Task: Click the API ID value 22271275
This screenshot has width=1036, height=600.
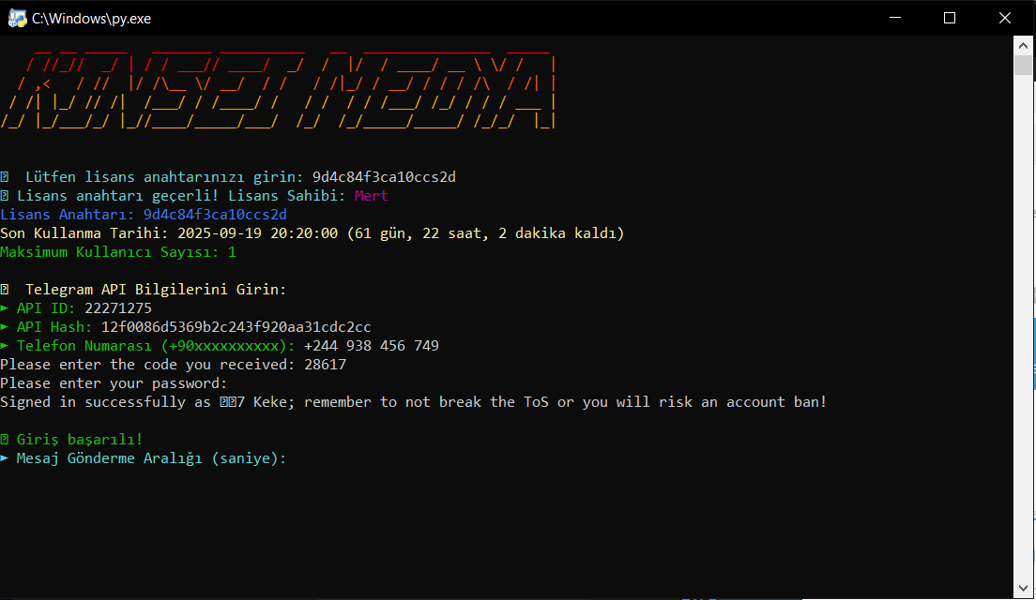Action: pyautogui.click(x=118, y=308)
